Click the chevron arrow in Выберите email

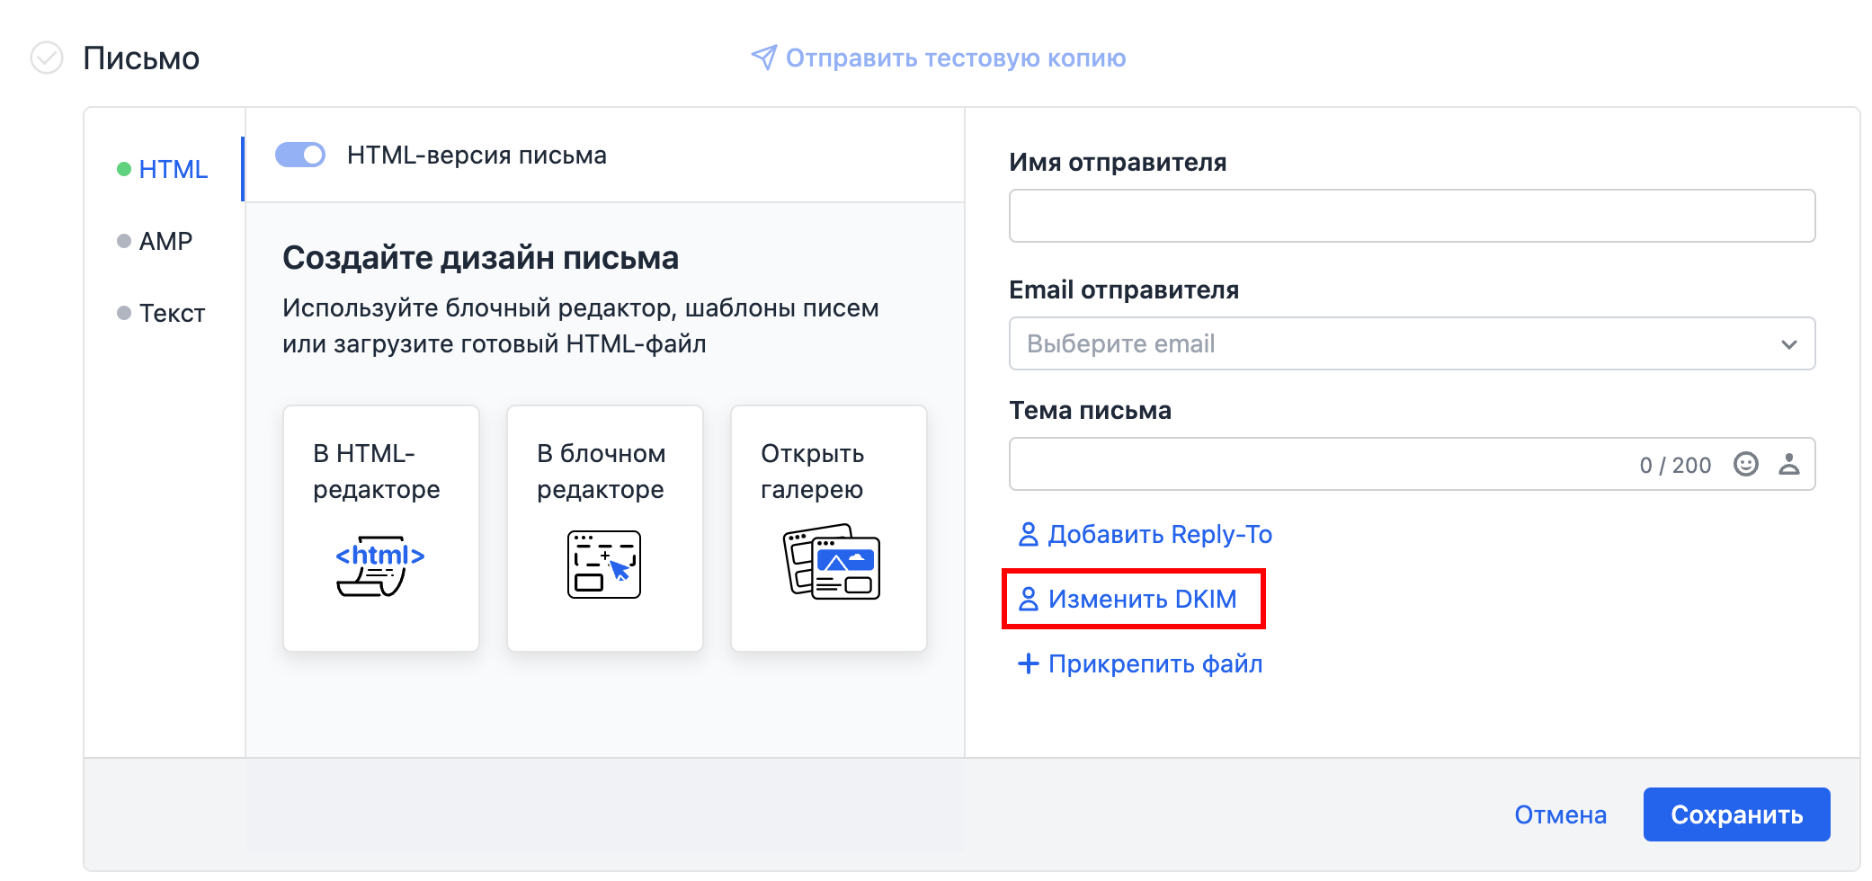click(1788, 344)
